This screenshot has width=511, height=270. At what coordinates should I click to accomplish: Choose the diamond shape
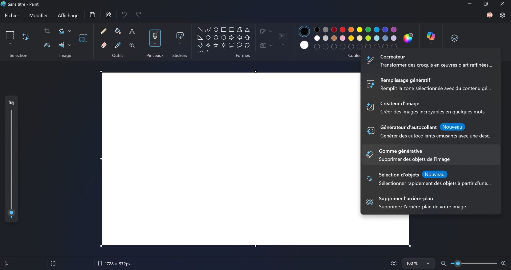pyautogui.click(x=208, y=37)
